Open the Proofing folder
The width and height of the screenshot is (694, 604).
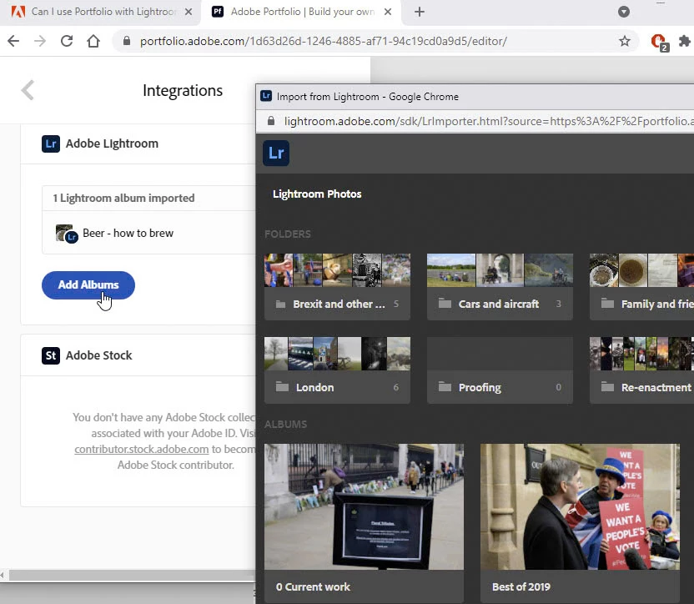(500, 370)
